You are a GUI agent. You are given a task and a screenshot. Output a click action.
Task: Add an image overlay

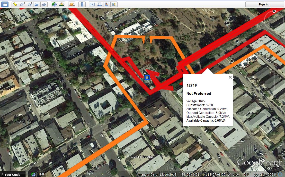tap(37, 4)
